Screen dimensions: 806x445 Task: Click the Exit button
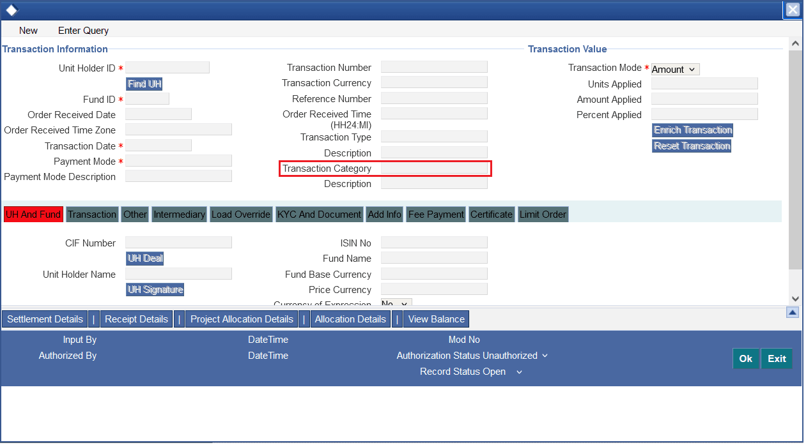(x=777, y=359)
